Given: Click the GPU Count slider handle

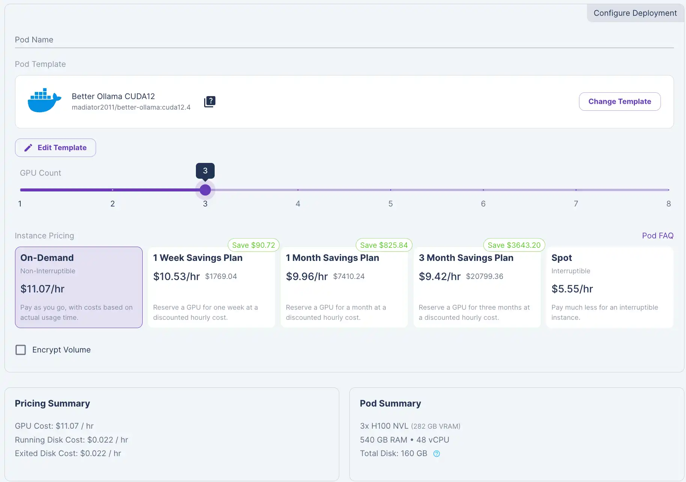Looking at the screenshot, I should tap(205, 190).
